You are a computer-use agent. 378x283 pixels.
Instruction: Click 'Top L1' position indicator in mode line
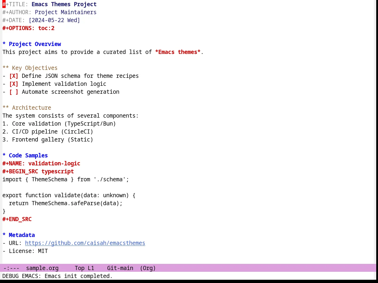[x=84, y=268]
